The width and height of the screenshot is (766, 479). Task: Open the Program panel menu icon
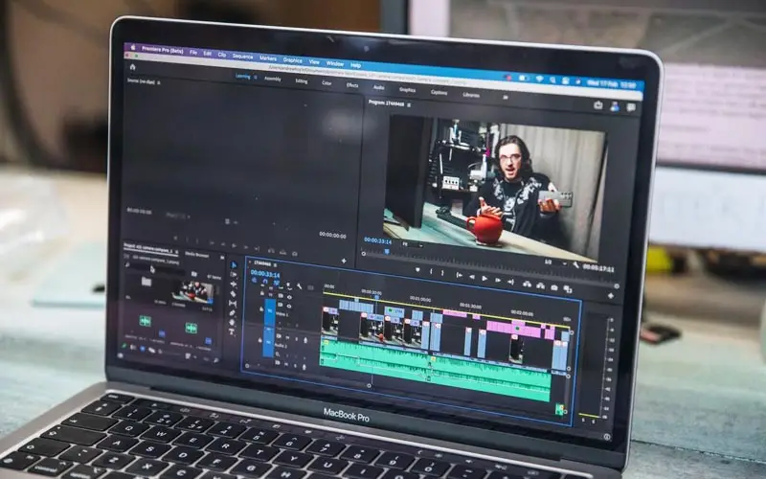(x=409, y=104)
